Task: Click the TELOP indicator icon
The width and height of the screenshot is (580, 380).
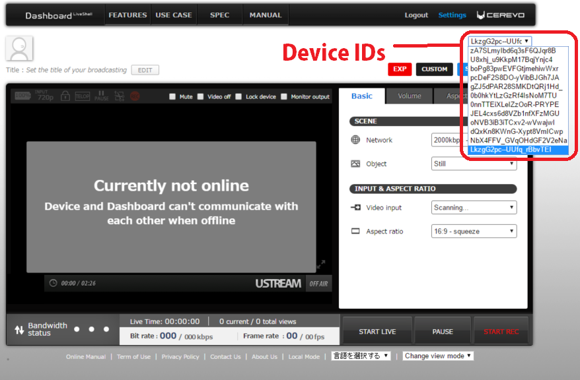Action: [82, 96]
